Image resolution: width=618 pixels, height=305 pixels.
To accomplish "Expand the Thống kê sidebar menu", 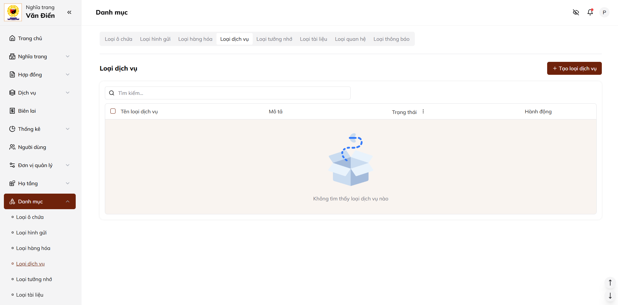I will (x=39, y=129).
